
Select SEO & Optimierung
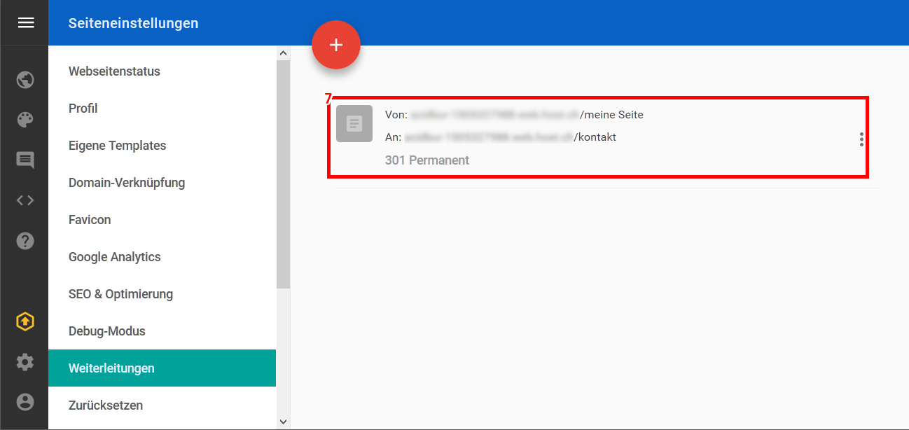[x=120, y=294]
